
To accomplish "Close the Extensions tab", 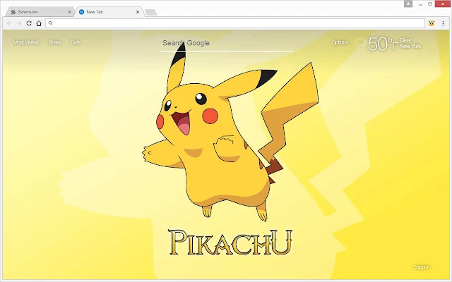I will (x=69, y=12).
